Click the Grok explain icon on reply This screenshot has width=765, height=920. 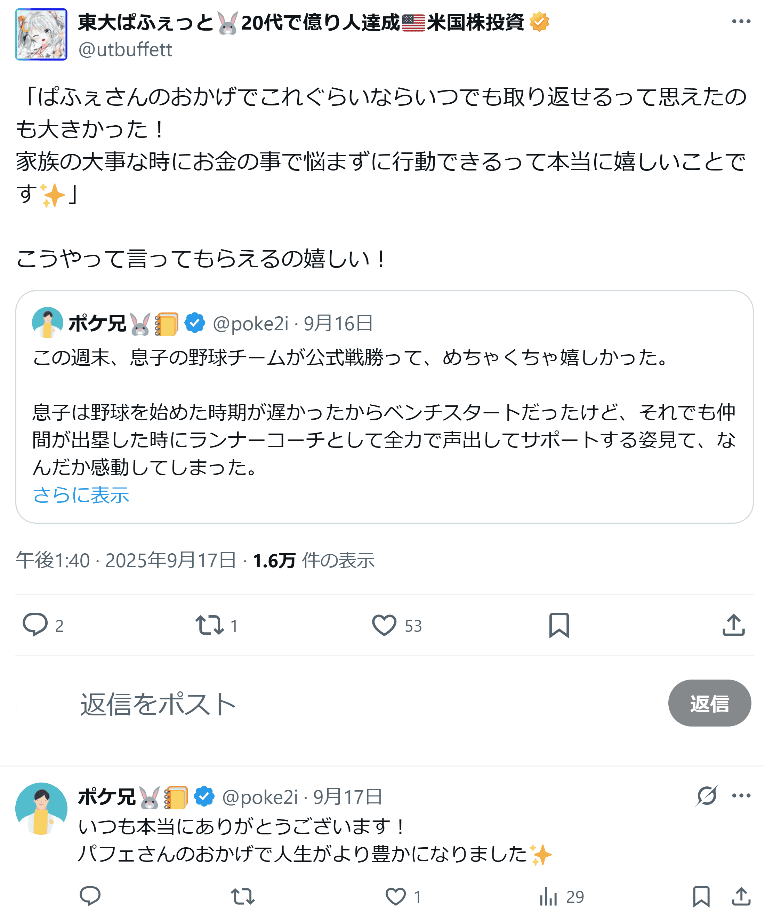[707, 795]
